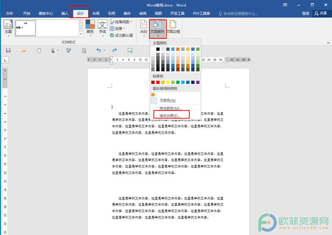Viewport: 332px width, 235px height.
Task: Click the Undo arrow
Action: pyautogui.click(x=98, y=50)
